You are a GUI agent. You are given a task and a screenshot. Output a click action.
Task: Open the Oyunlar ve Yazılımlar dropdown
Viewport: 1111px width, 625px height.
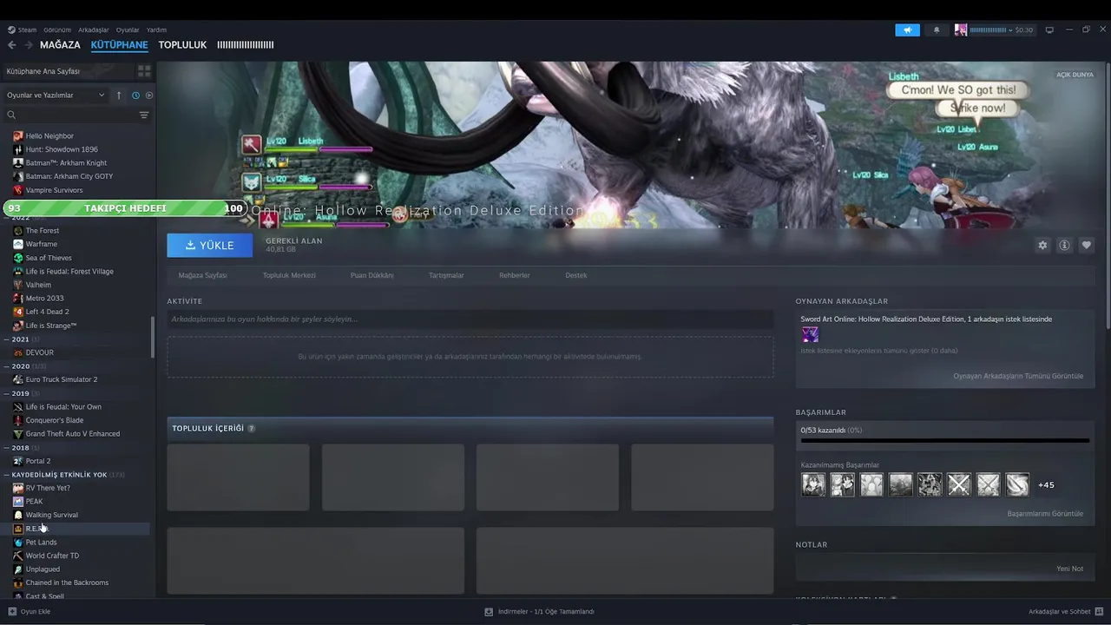coord(56,95)
